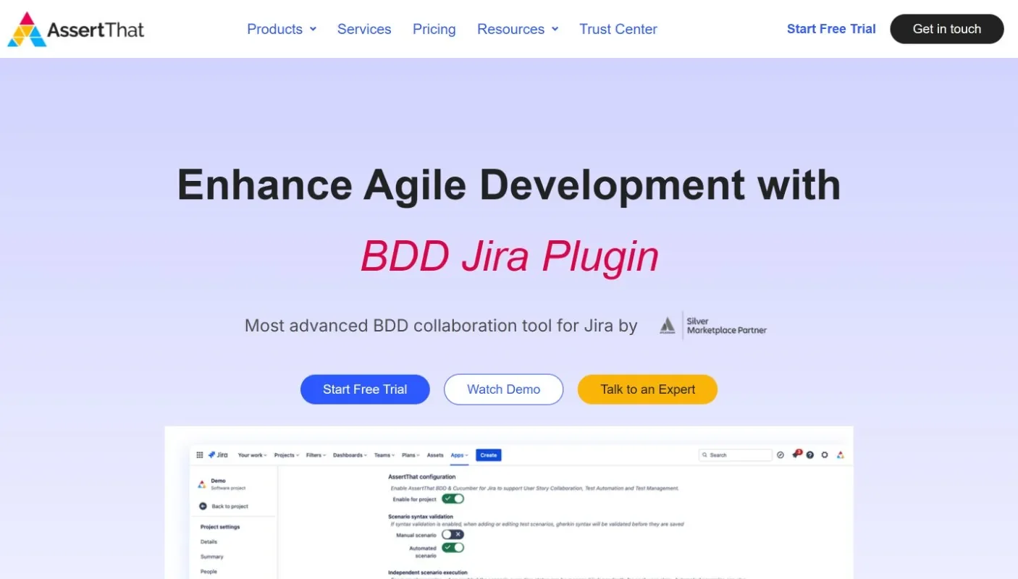Screen dimensions: 1018x579
Task: Click the Scenario syntax validation heading
Action: coord(421,517)
